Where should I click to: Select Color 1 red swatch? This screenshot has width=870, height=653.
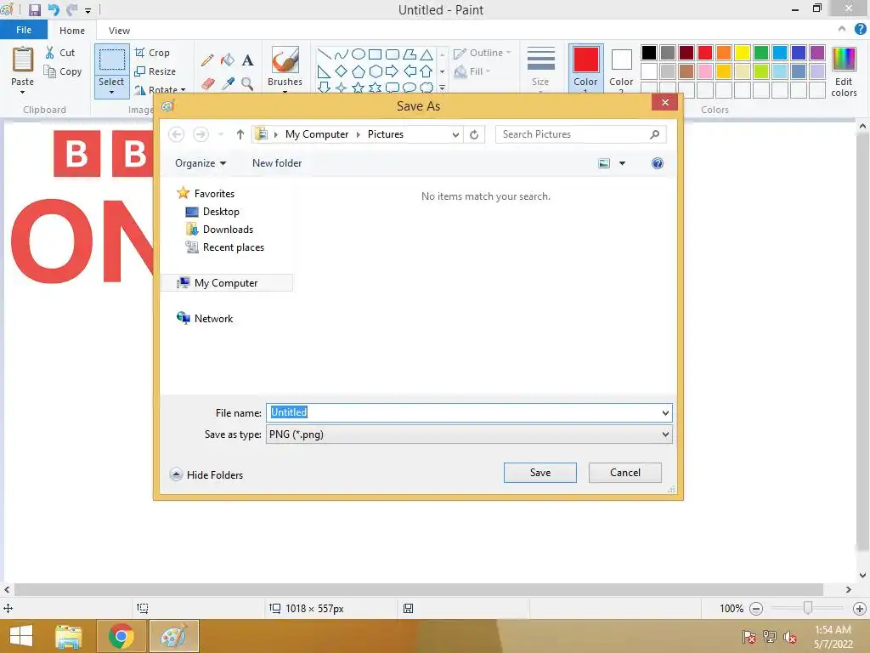pyautogui.click(x=586, y=60)
